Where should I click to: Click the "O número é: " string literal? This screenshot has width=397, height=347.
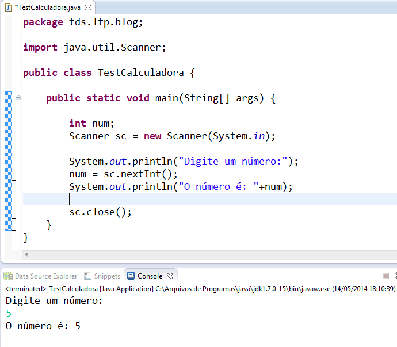[219, 186]
